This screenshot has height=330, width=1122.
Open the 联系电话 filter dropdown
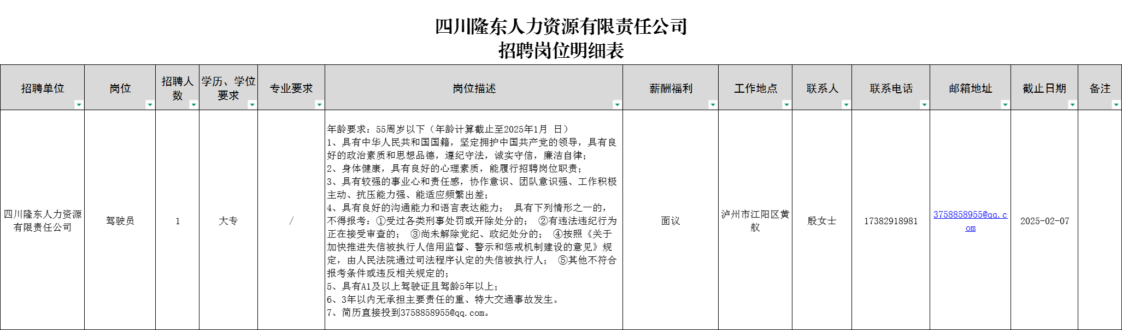pos(924,105)
